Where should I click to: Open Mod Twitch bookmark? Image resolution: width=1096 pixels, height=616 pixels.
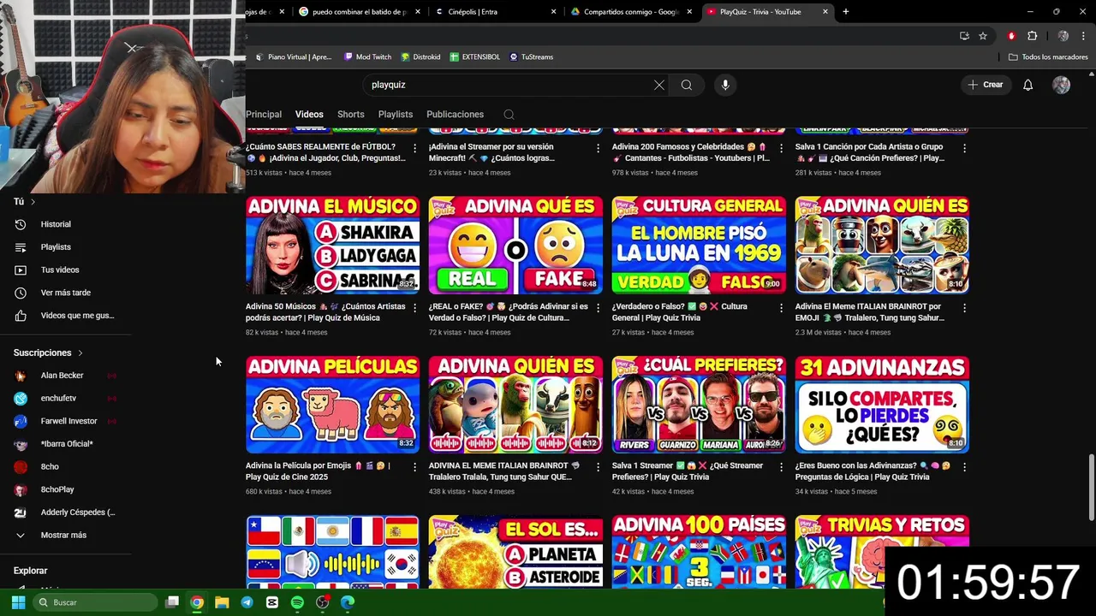click(368, 57)
